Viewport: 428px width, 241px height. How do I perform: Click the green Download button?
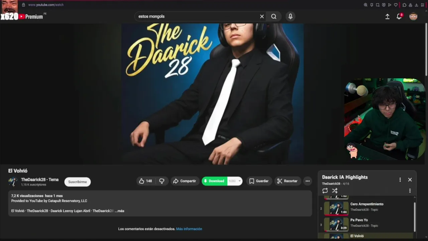(214, 181)
